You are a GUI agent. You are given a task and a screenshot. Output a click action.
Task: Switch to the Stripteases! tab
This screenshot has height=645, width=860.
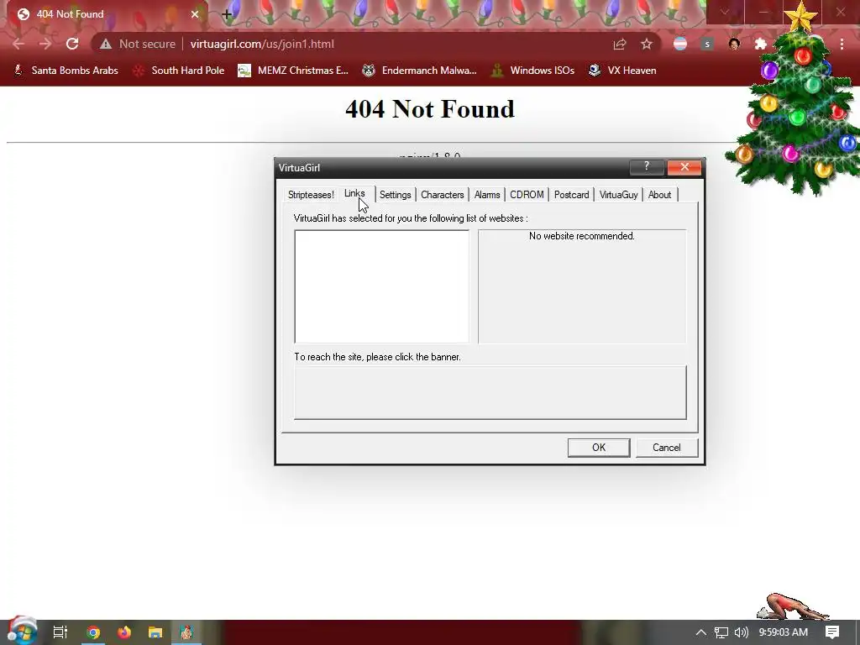point(311,195)
